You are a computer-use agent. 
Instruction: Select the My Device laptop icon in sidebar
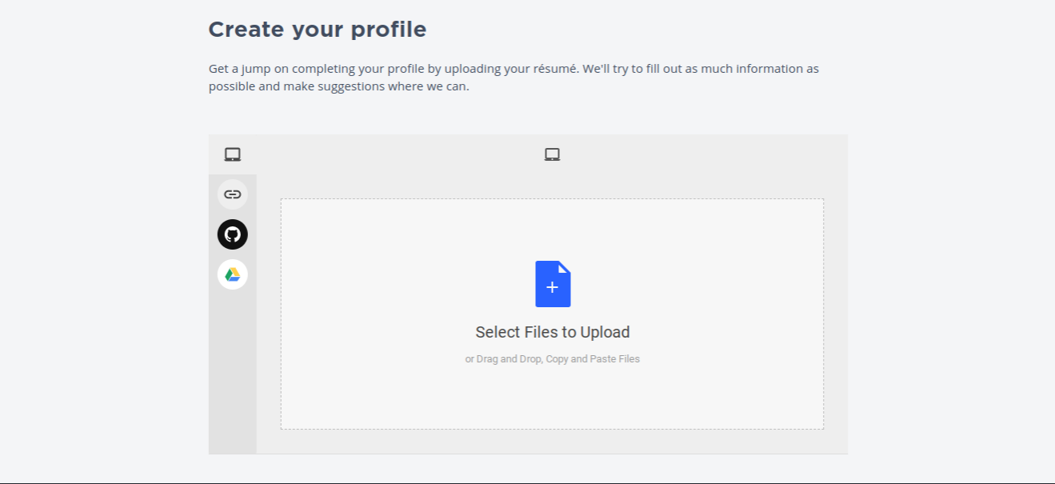click(233, 154)
